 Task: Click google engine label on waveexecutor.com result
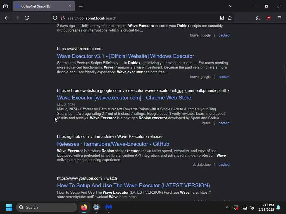coord(206,77)
